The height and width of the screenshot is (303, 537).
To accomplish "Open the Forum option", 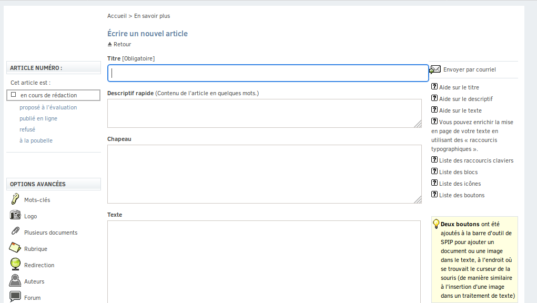I will 32,298.
